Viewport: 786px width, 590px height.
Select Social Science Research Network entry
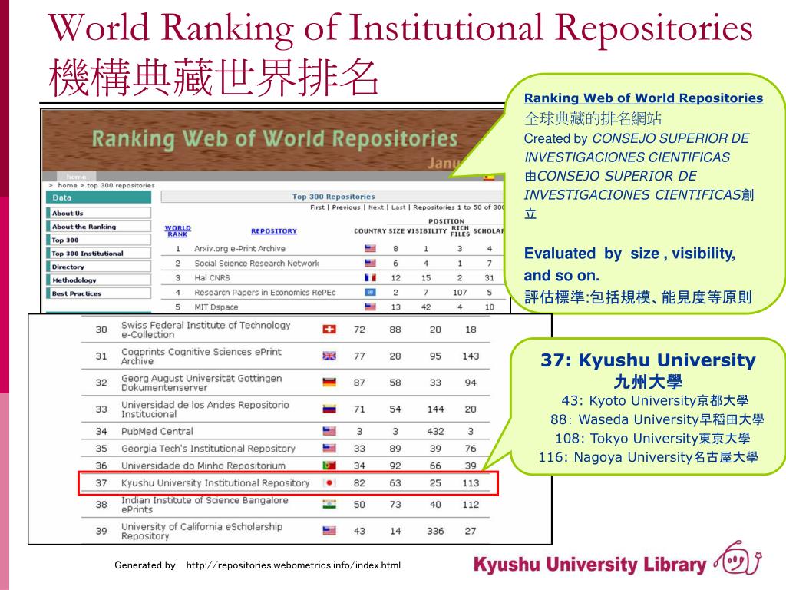click(x=256, y=263)
